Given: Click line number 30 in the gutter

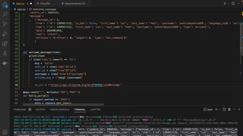Looking at the screenshot, I should coord(16,85).
